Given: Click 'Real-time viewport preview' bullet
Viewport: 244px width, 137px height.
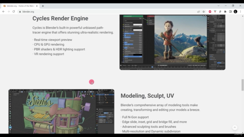Looking at the screenshot, I should click(x=52, y=40).
